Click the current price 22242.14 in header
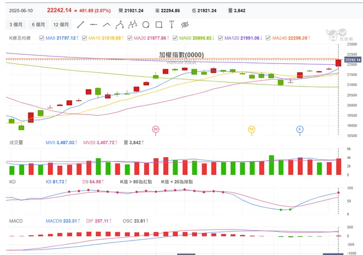Viewport: 363px width, 255px height. click(59, 10)
